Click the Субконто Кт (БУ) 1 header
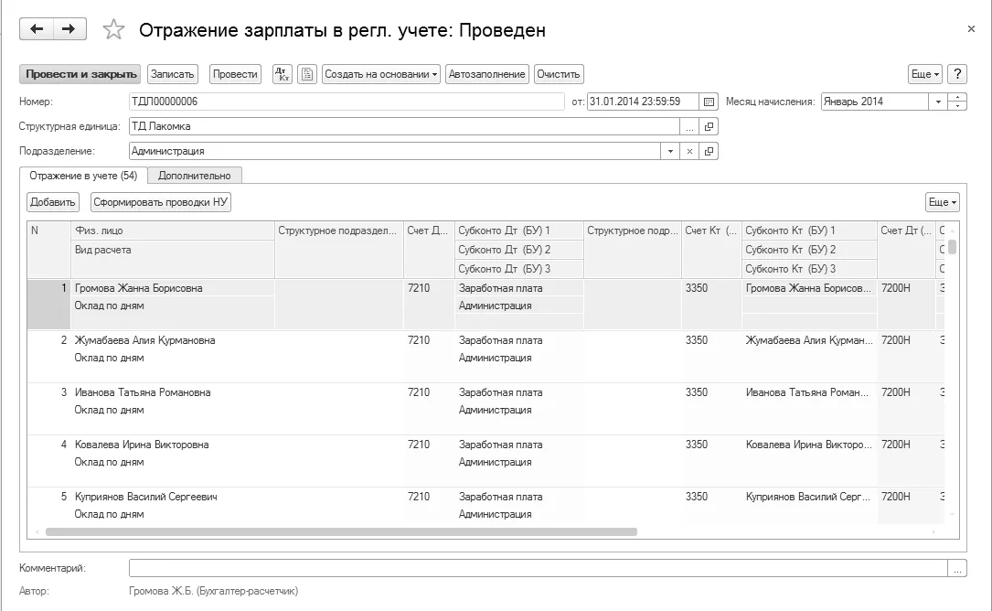This screenshot has width=992, height=611. point(809,230)
